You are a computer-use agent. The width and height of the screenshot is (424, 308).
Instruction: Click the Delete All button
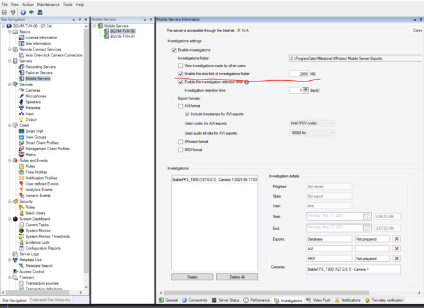pyautogui.click(x=237, y=277)
